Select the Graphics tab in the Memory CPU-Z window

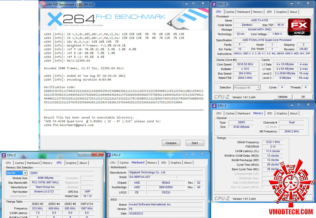(282, 113)
